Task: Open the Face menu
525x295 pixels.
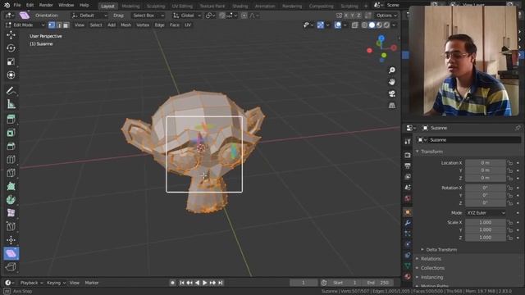Action: click(175, 25)
